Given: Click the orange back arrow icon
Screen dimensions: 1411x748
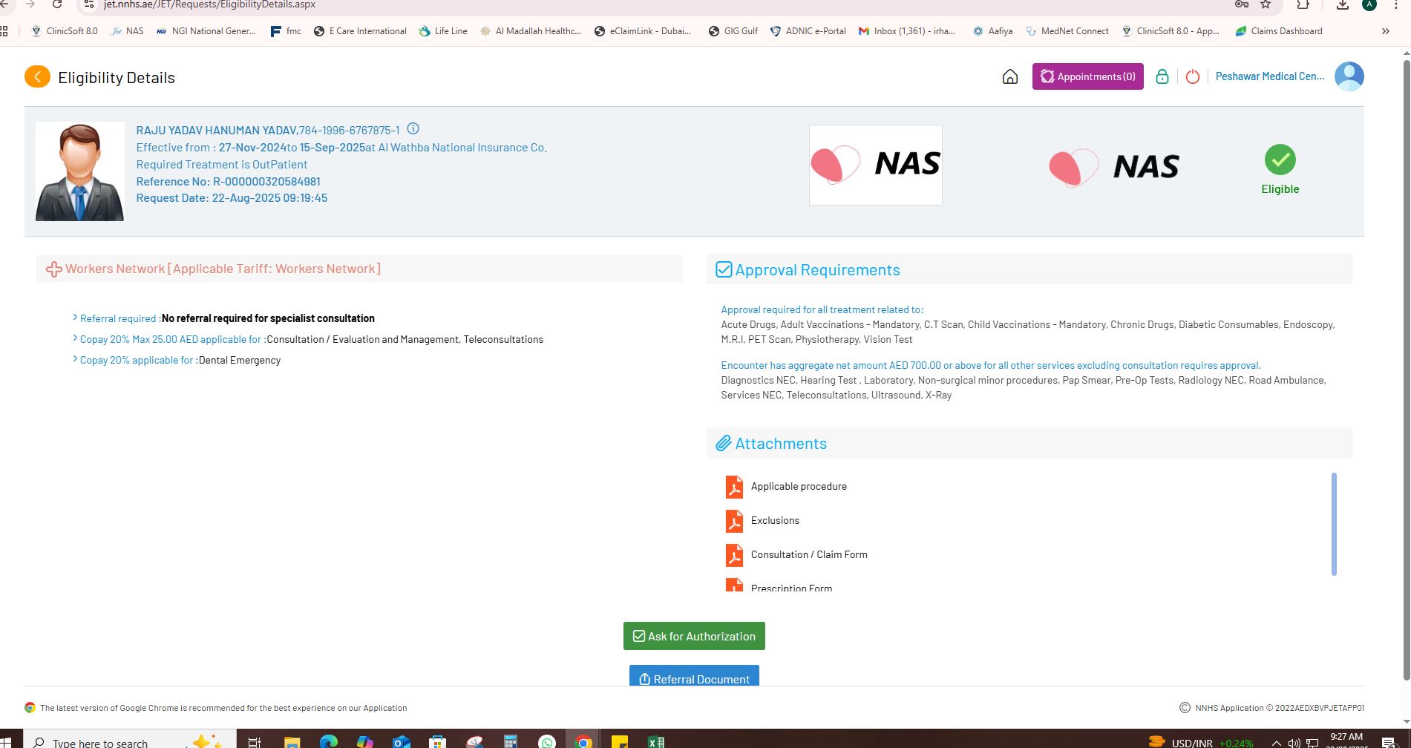Looking at the screenshot, I should click(37, 76).
